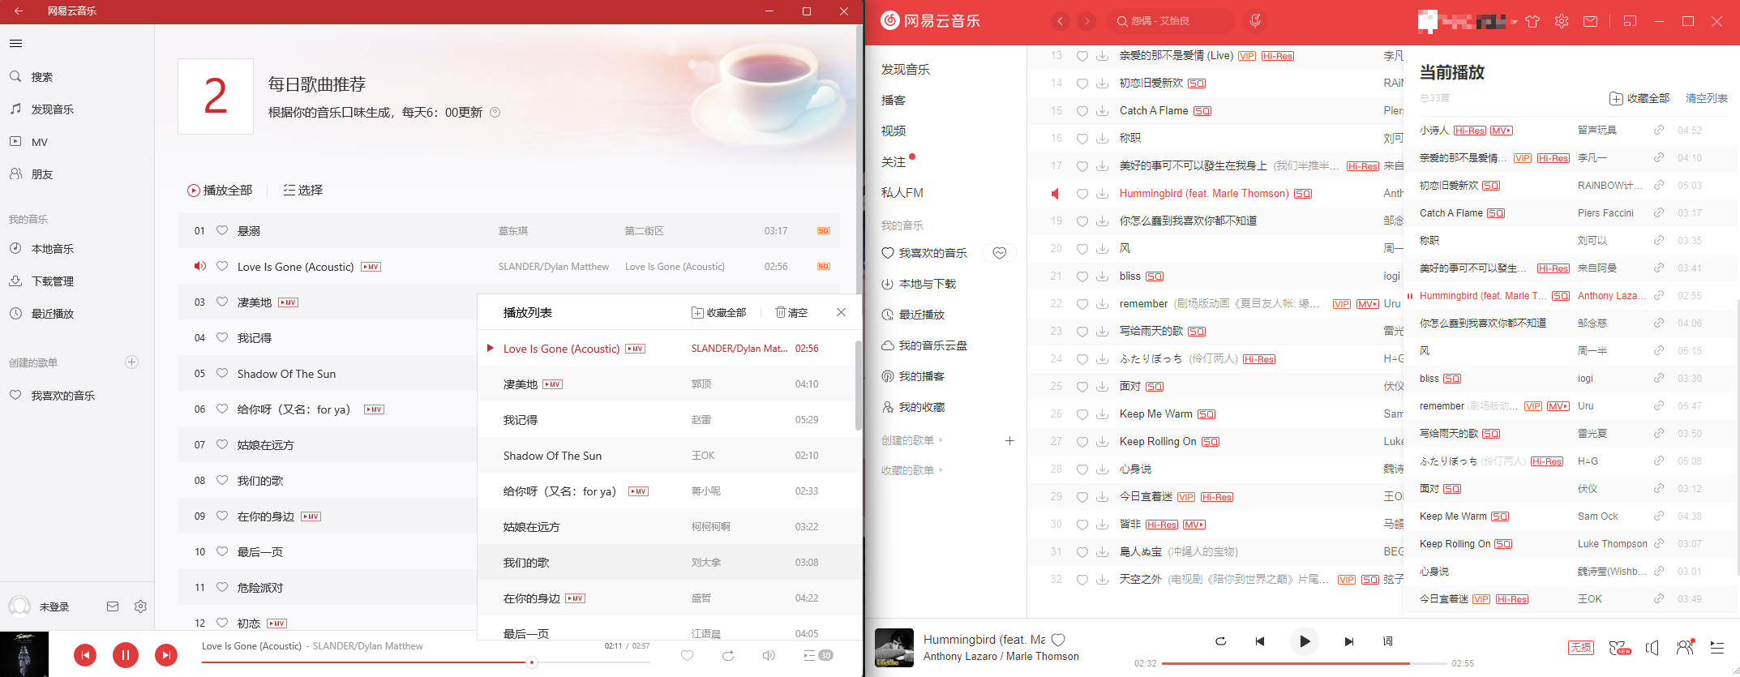Like Catch A Flame in row 15

click(1082, 111)
